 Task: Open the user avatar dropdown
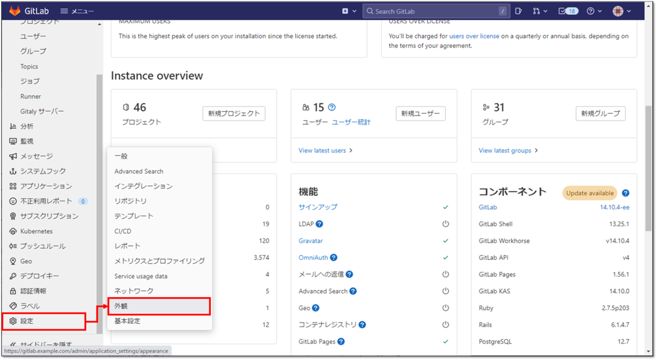[621, 11]
